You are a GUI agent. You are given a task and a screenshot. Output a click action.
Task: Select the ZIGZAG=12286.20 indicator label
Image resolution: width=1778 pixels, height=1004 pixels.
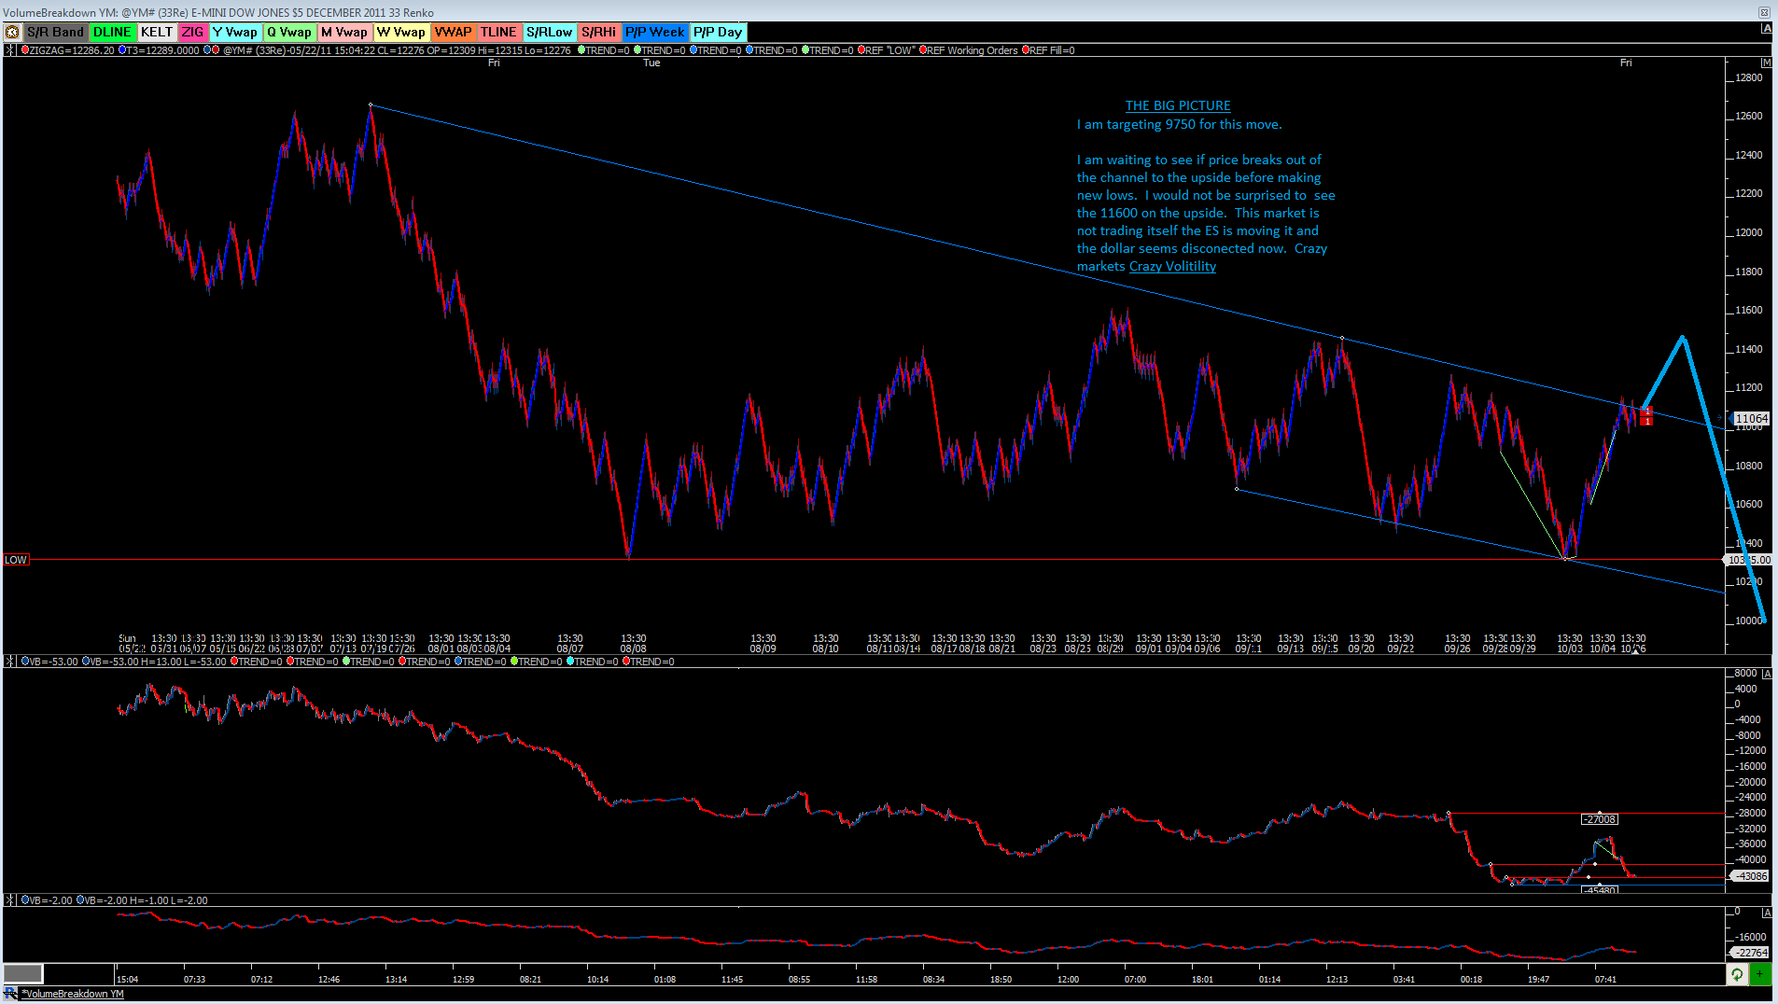point(71,50)
